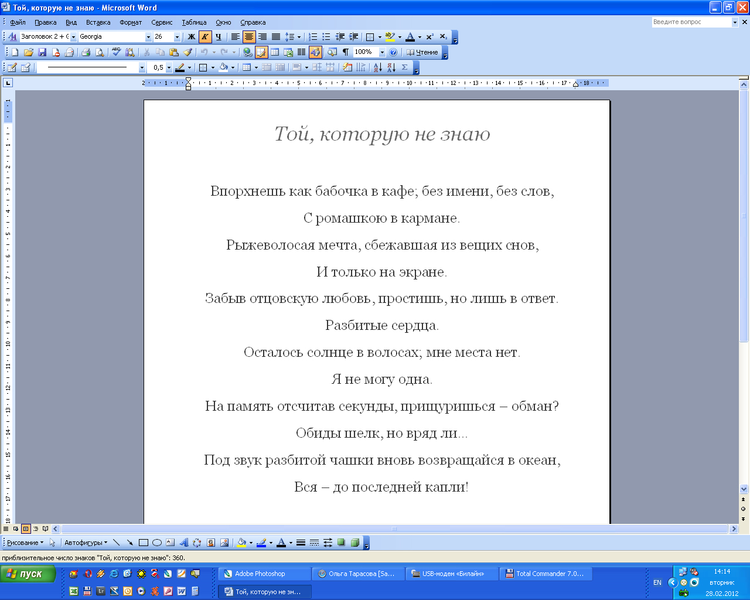Justify the text alignment
This screenshot has height=600, width=750.
(x=276, y=37)
